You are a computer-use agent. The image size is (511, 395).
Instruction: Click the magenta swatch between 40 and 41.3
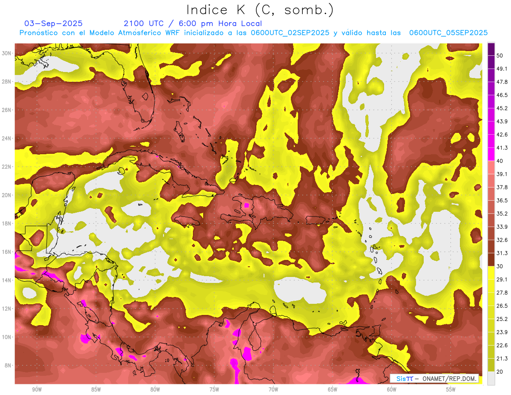click(491, 154)
